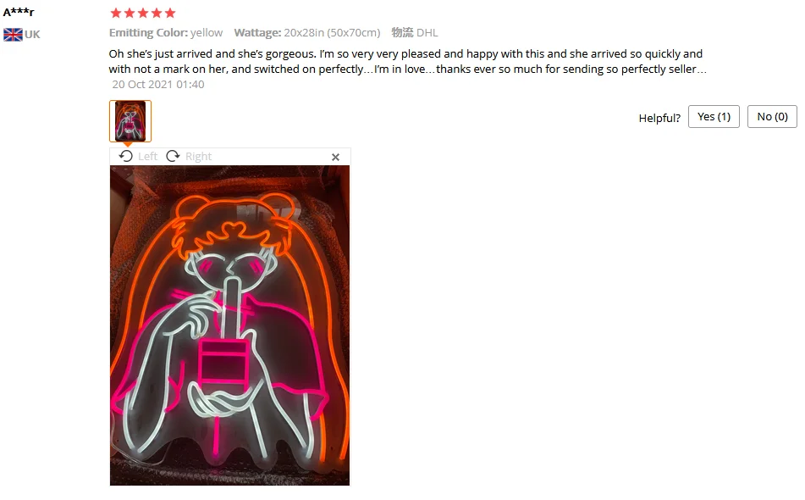Click the Helpful? label
Image resolution: width=805 pixels, height=500 pixels.
(659, 118)
